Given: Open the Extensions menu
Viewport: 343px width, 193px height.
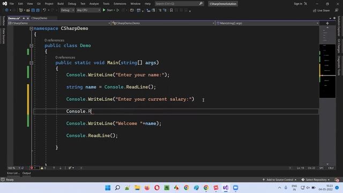Looking at the screenshot, I should (x=120, y=4).
